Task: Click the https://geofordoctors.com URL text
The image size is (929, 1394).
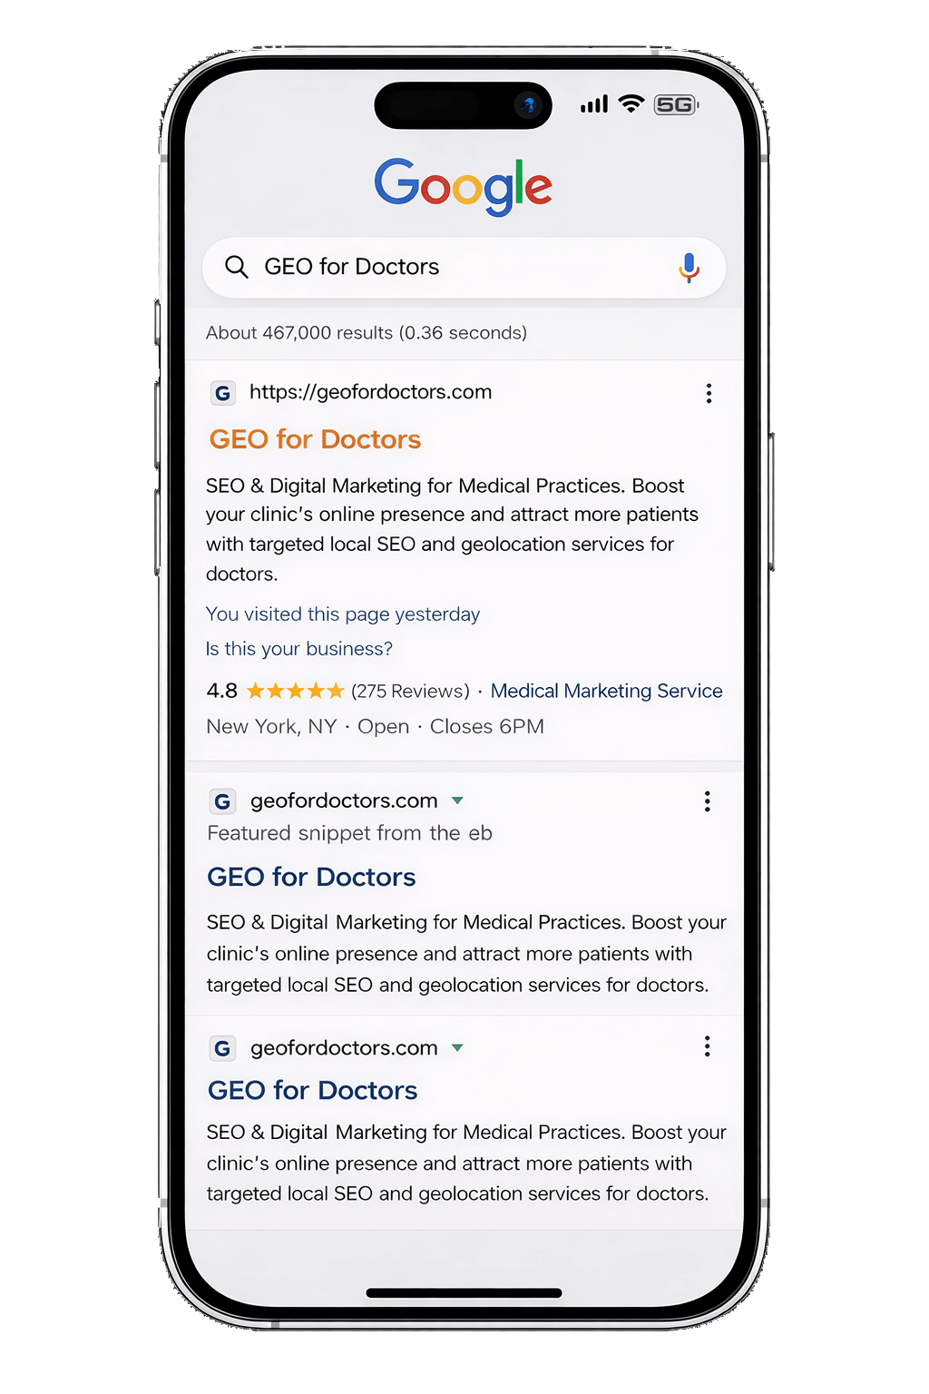Action: 370,392
